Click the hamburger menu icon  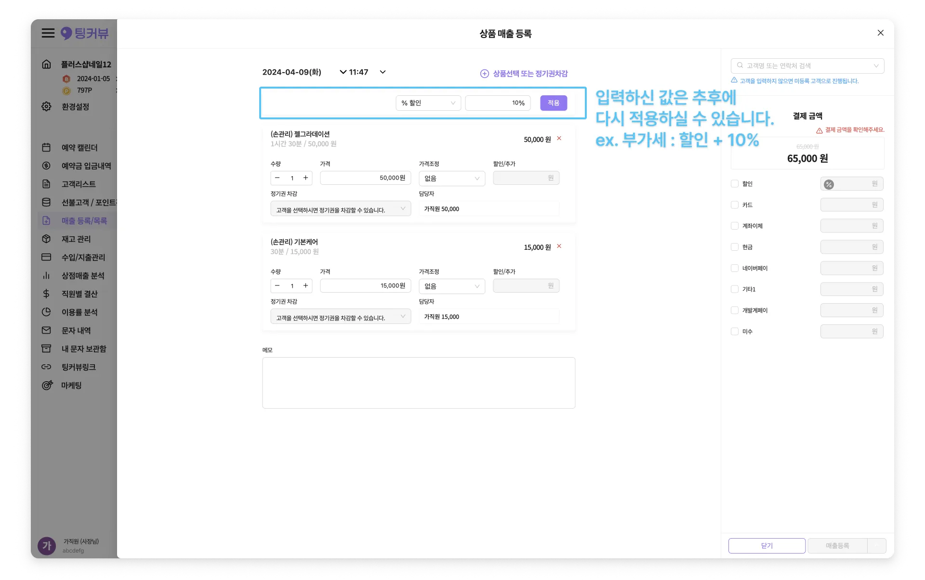48,33
